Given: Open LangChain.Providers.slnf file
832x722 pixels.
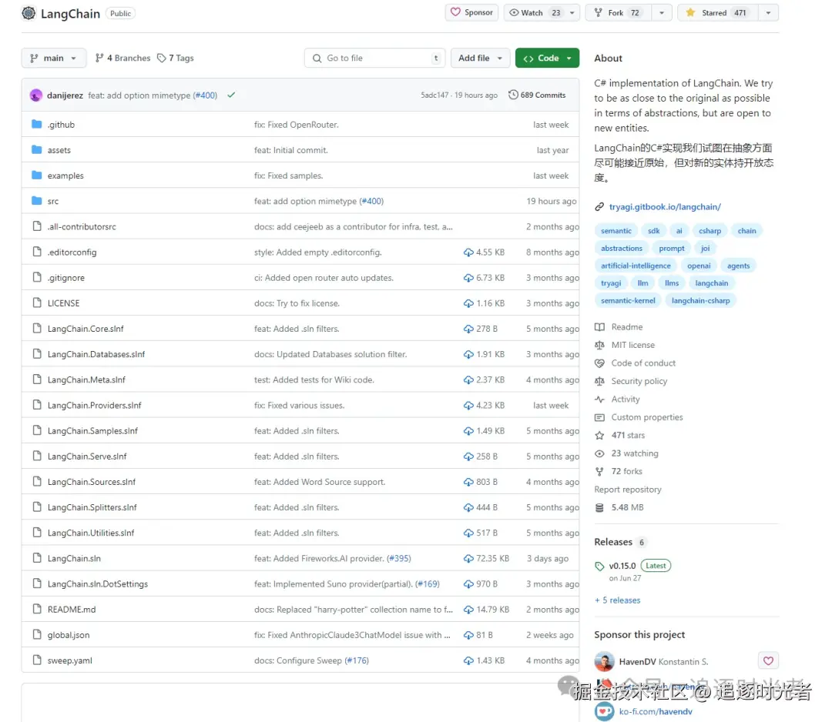Looking at the screenshot, I should (x=95, y=405).
